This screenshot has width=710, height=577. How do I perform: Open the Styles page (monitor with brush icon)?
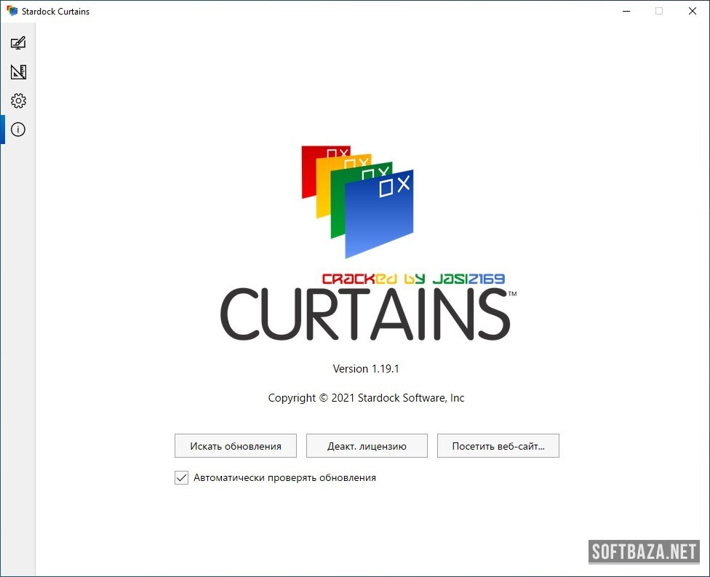tap(18, 43)
